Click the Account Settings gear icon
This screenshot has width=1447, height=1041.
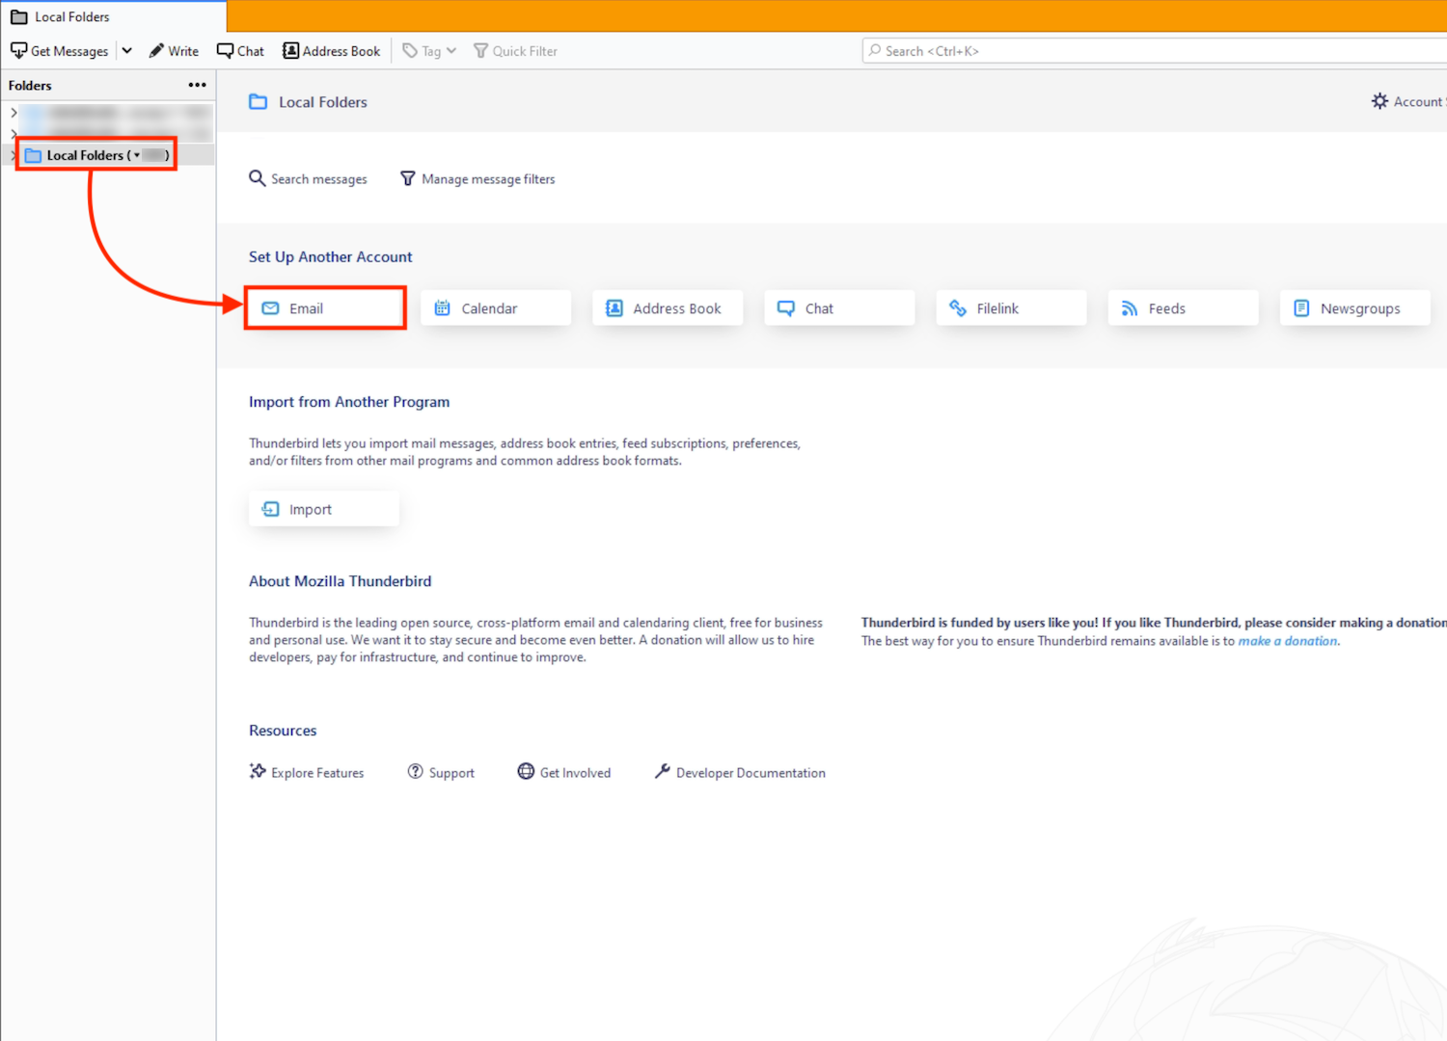[1380, 101]
